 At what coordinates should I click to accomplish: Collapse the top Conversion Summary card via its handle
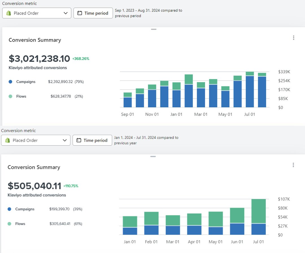pos(153,29)
